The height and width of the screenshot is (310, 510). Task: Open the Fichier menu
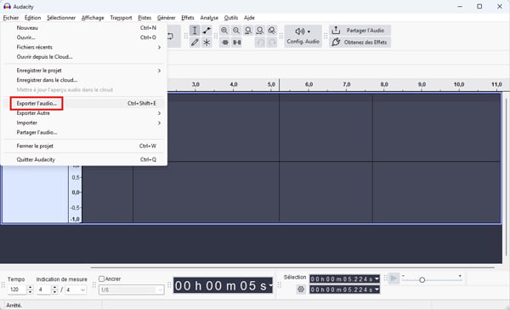tap(11, 18)
